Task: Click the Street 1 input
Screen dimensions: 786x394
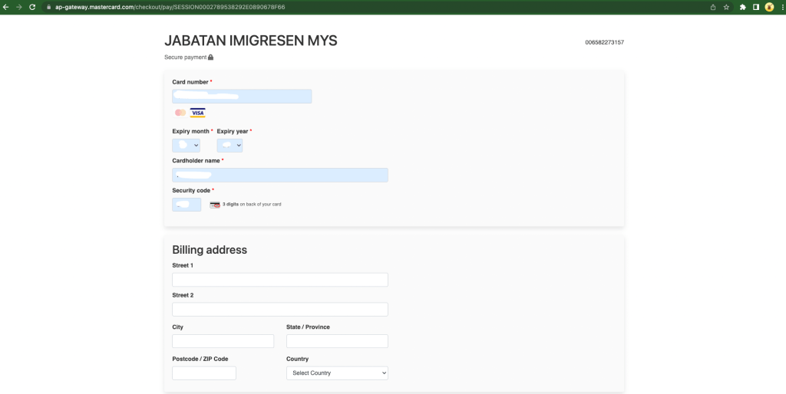Action: pos(280,279)
